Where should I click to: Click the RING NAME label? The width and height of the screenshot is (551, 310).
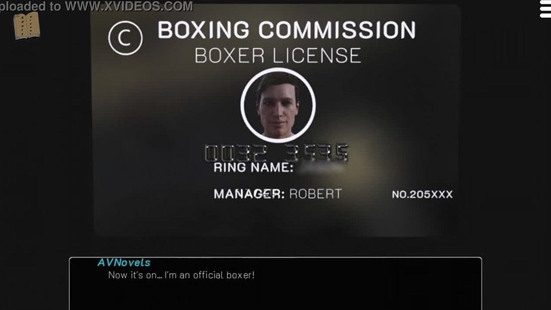click(254, 167)
